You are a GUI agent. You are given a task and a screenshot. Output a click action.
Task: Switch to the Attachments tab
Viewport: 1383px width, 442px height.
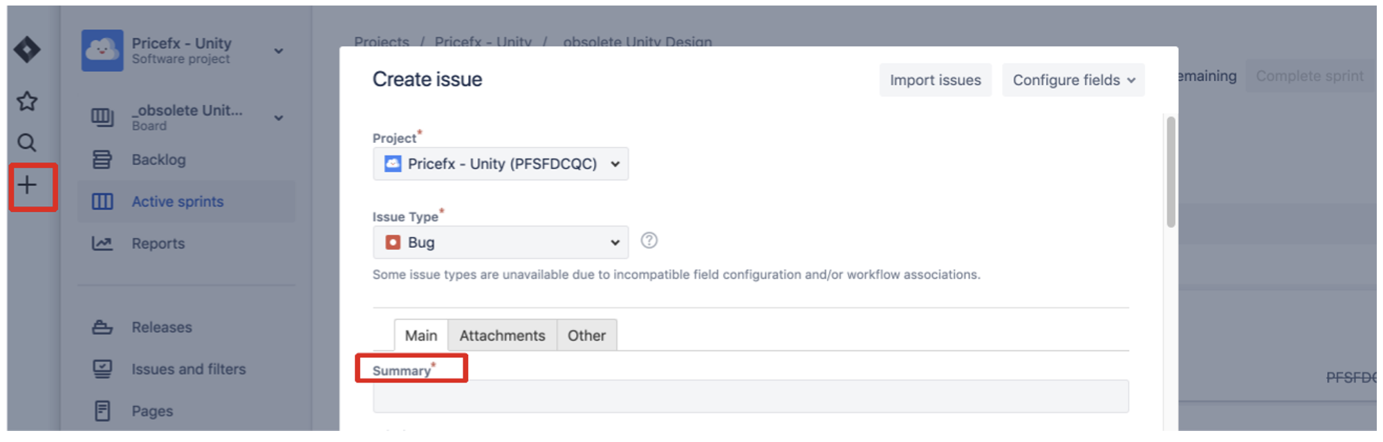click(x=502, y=336)
